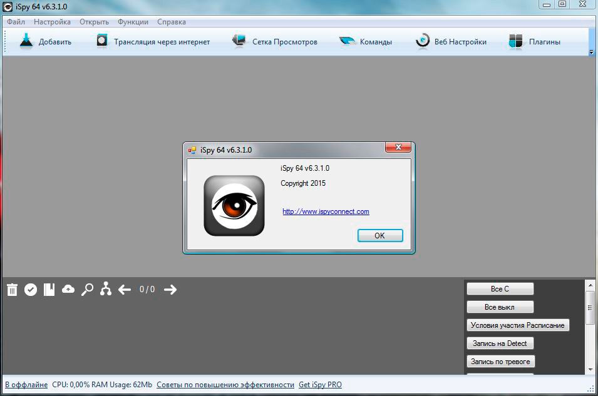Close the iSpy about dialog
Screen dimensions: 598x396
(x=398, y=147)
